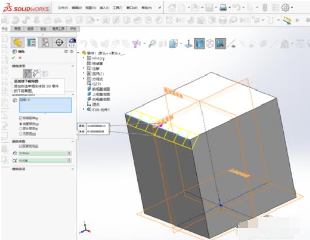Click the Print icon in top toolbar
Image resolution: width=310 pixels, height=240 pixels.
tap(223, 8)
